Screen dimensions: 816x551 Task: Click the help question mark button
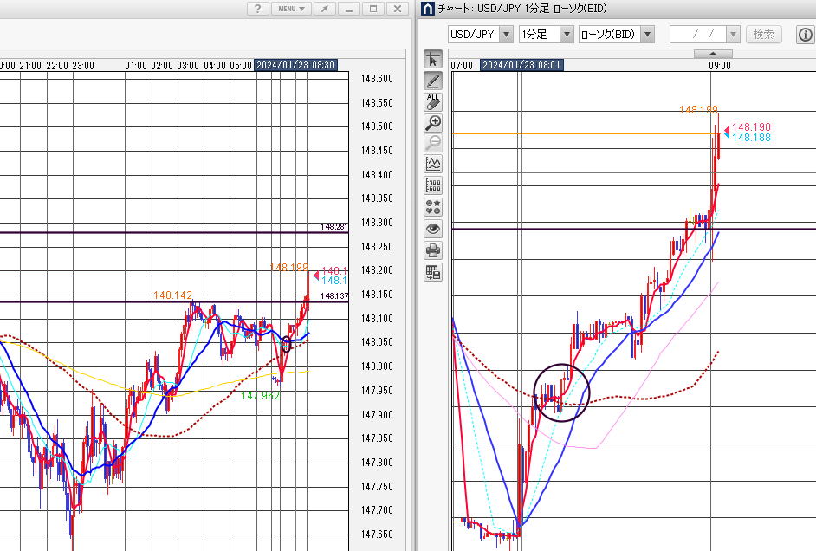[x=257, y=9]
